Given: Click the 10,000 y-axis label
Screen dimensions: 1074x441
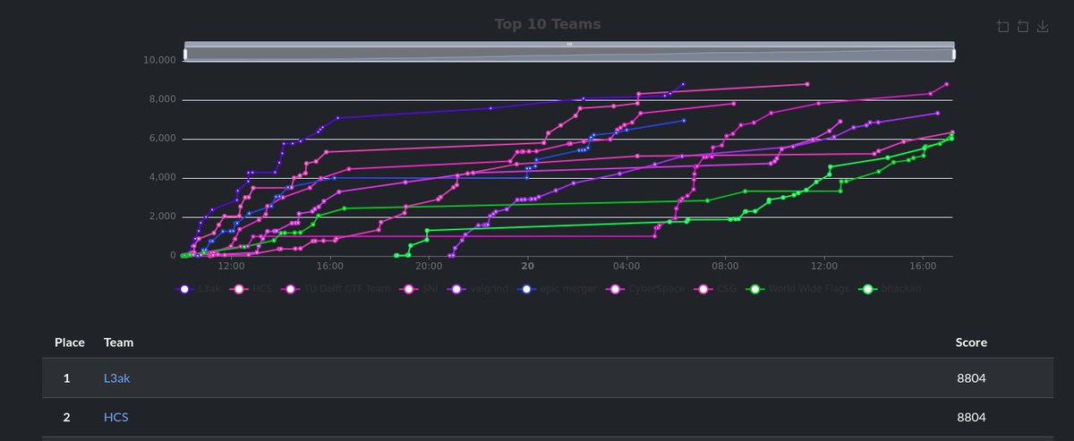Looking at the screenshot, I should tap(160, 60).
